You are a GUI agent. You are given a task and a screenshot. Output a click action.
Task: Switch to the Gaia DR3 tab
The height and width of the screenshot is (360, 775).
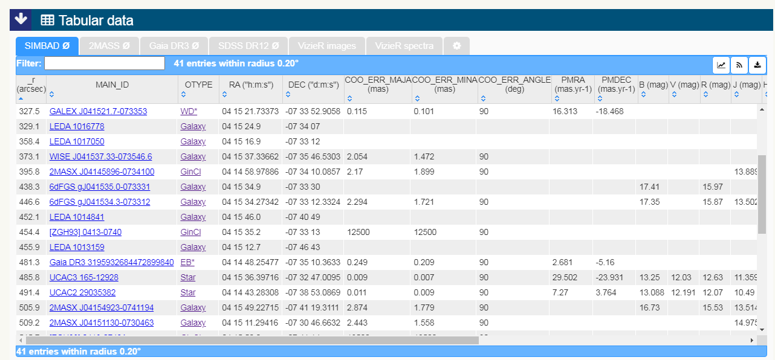(174, 46)
